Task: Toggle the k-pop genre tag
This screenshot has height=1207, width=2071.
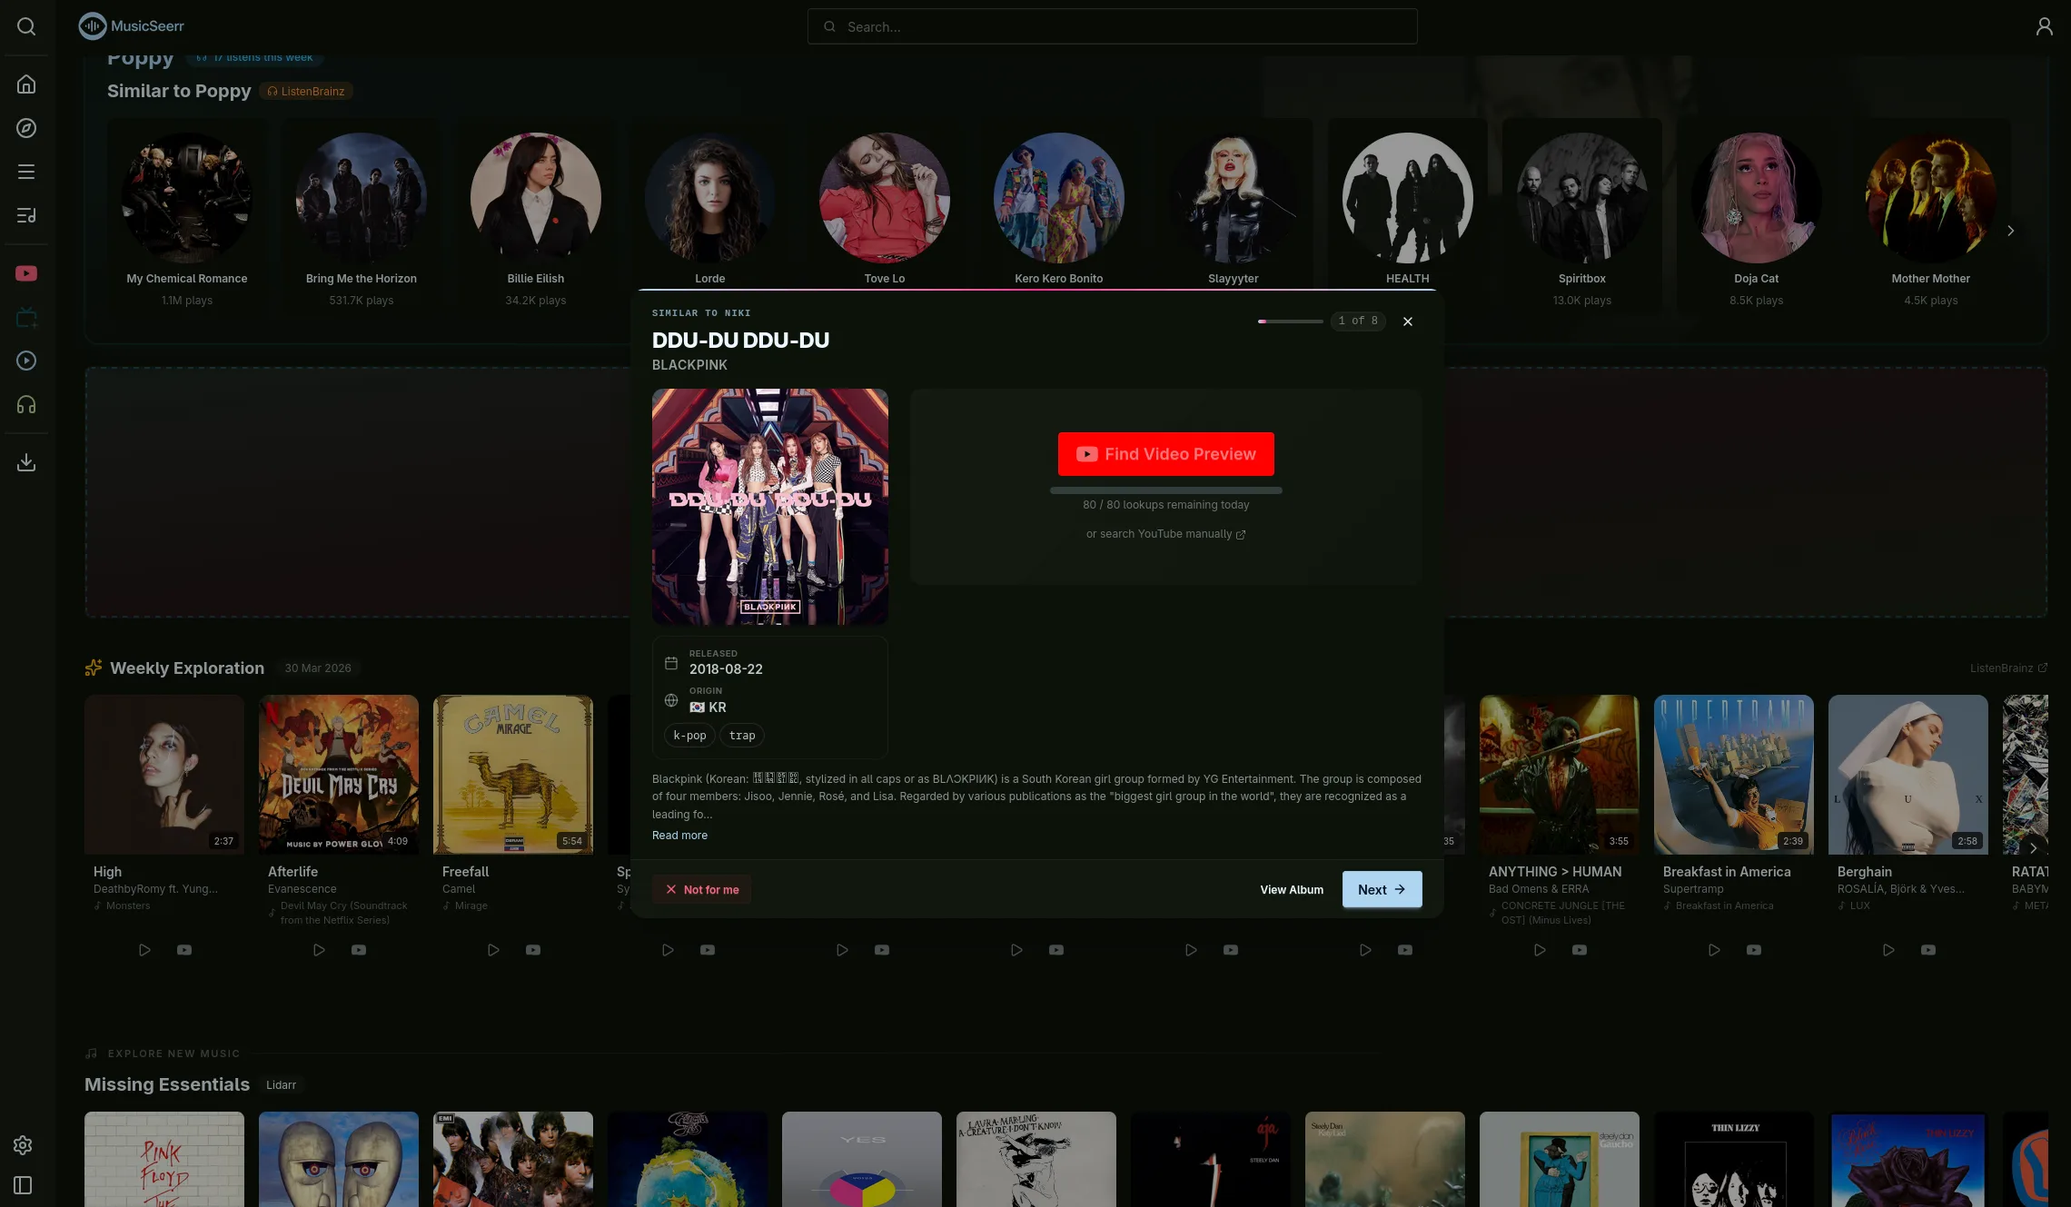Action: click(689, 735)
